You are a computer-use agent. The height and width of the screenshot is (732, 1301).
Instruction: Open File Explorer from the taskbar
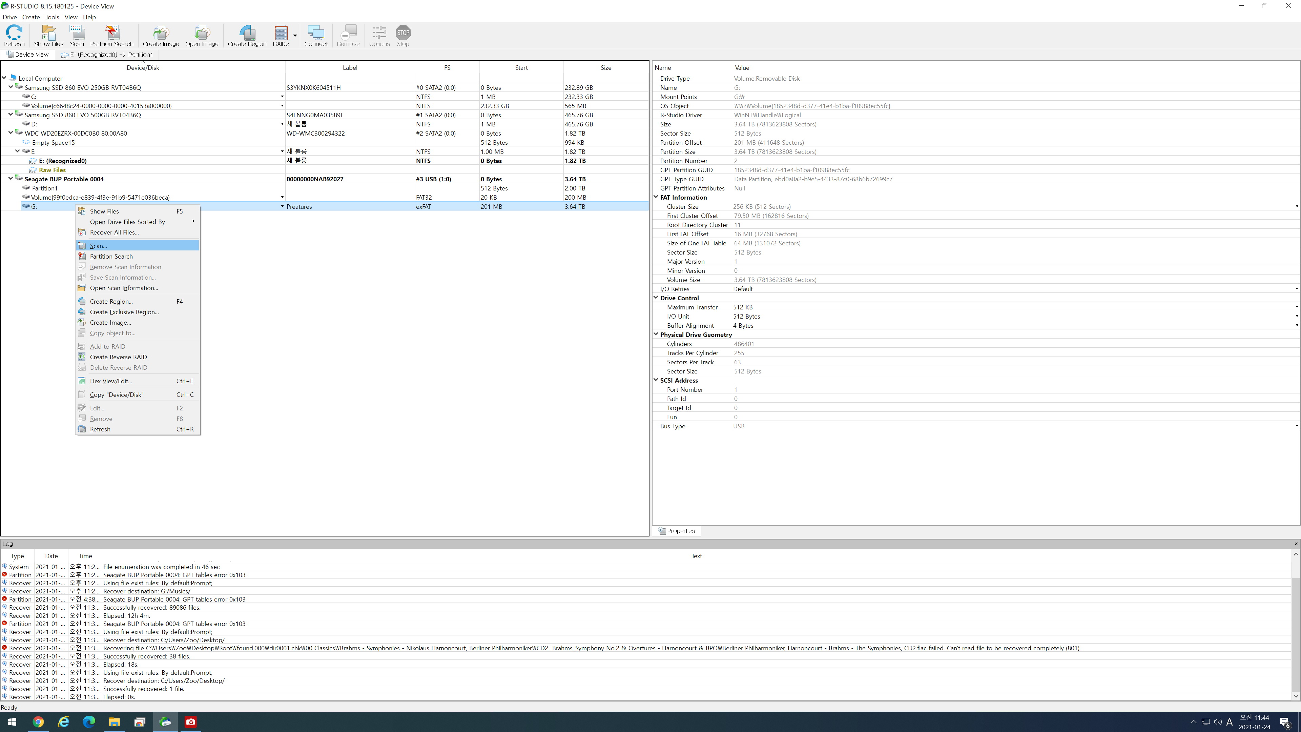[x=114, y=722]
